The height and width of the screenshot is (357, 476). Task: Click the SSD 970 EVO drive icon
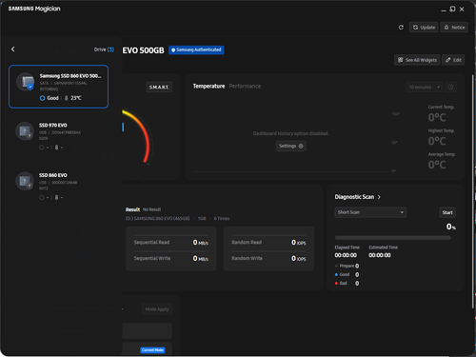coord(25,131)
